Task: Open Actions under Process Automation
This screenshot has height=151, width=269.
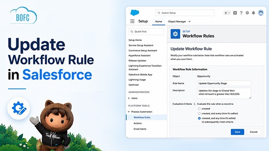Action: click(137, 123)
